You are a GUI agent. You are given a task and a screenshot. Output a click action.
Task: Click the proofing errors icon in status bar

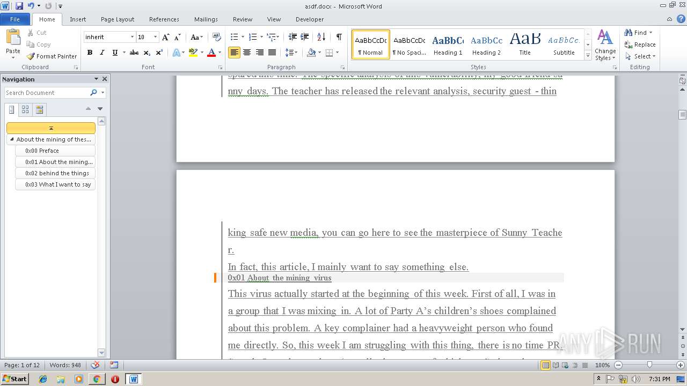coord(96,365)
